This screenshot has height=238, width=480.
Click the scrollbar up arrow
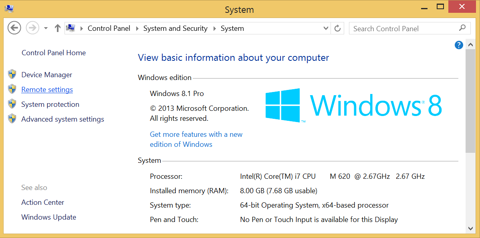pos(470,45)
